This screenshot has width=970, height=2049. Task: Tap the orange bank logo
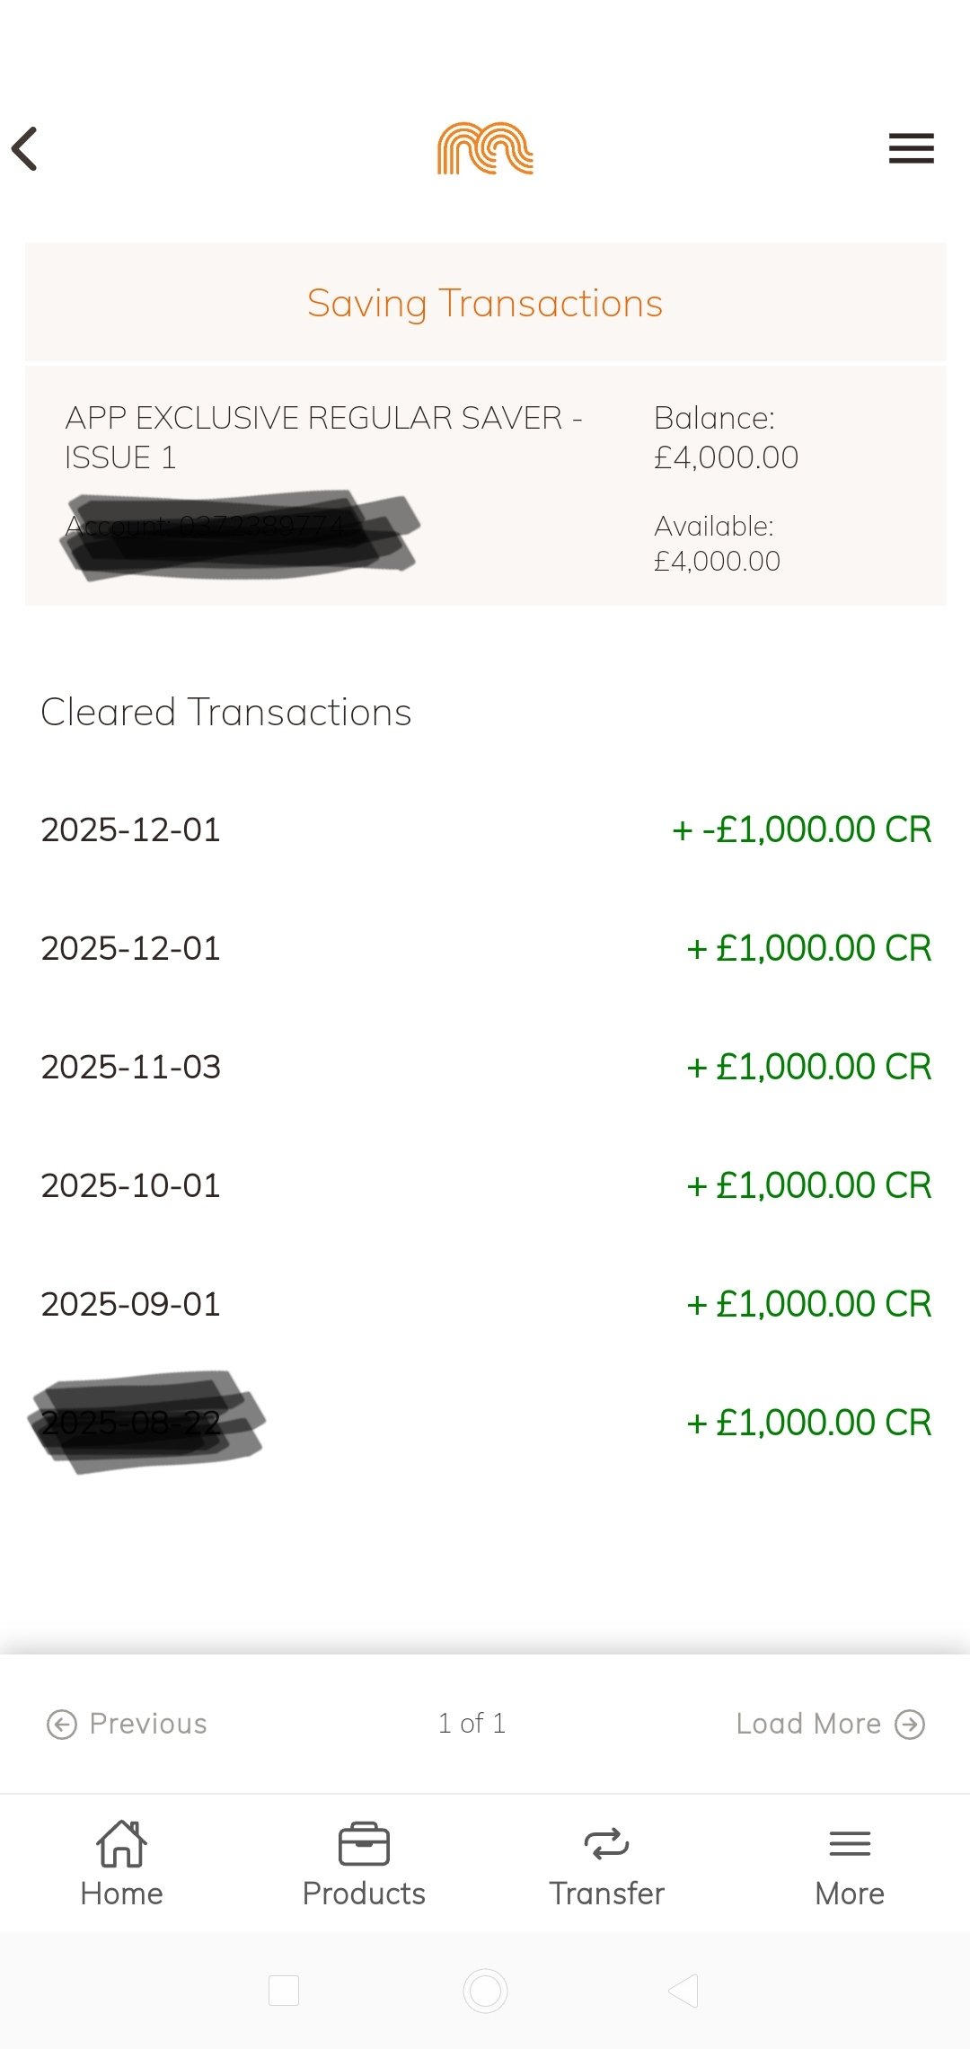coord(485,148)
